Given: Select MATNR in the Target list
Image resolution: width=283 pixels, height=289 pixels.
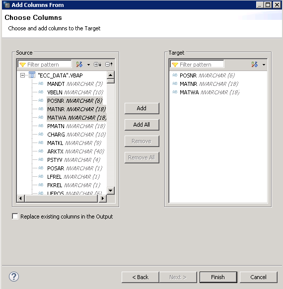Looking at the screenshot, I should pyautogui.click(x=209, y=84).
